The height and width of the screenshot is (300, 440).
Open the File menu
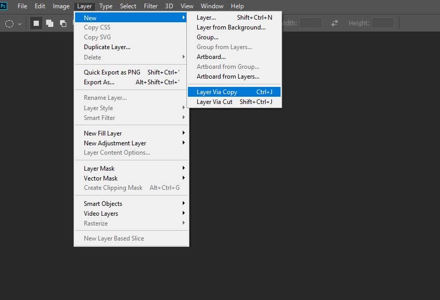(22, 6)
